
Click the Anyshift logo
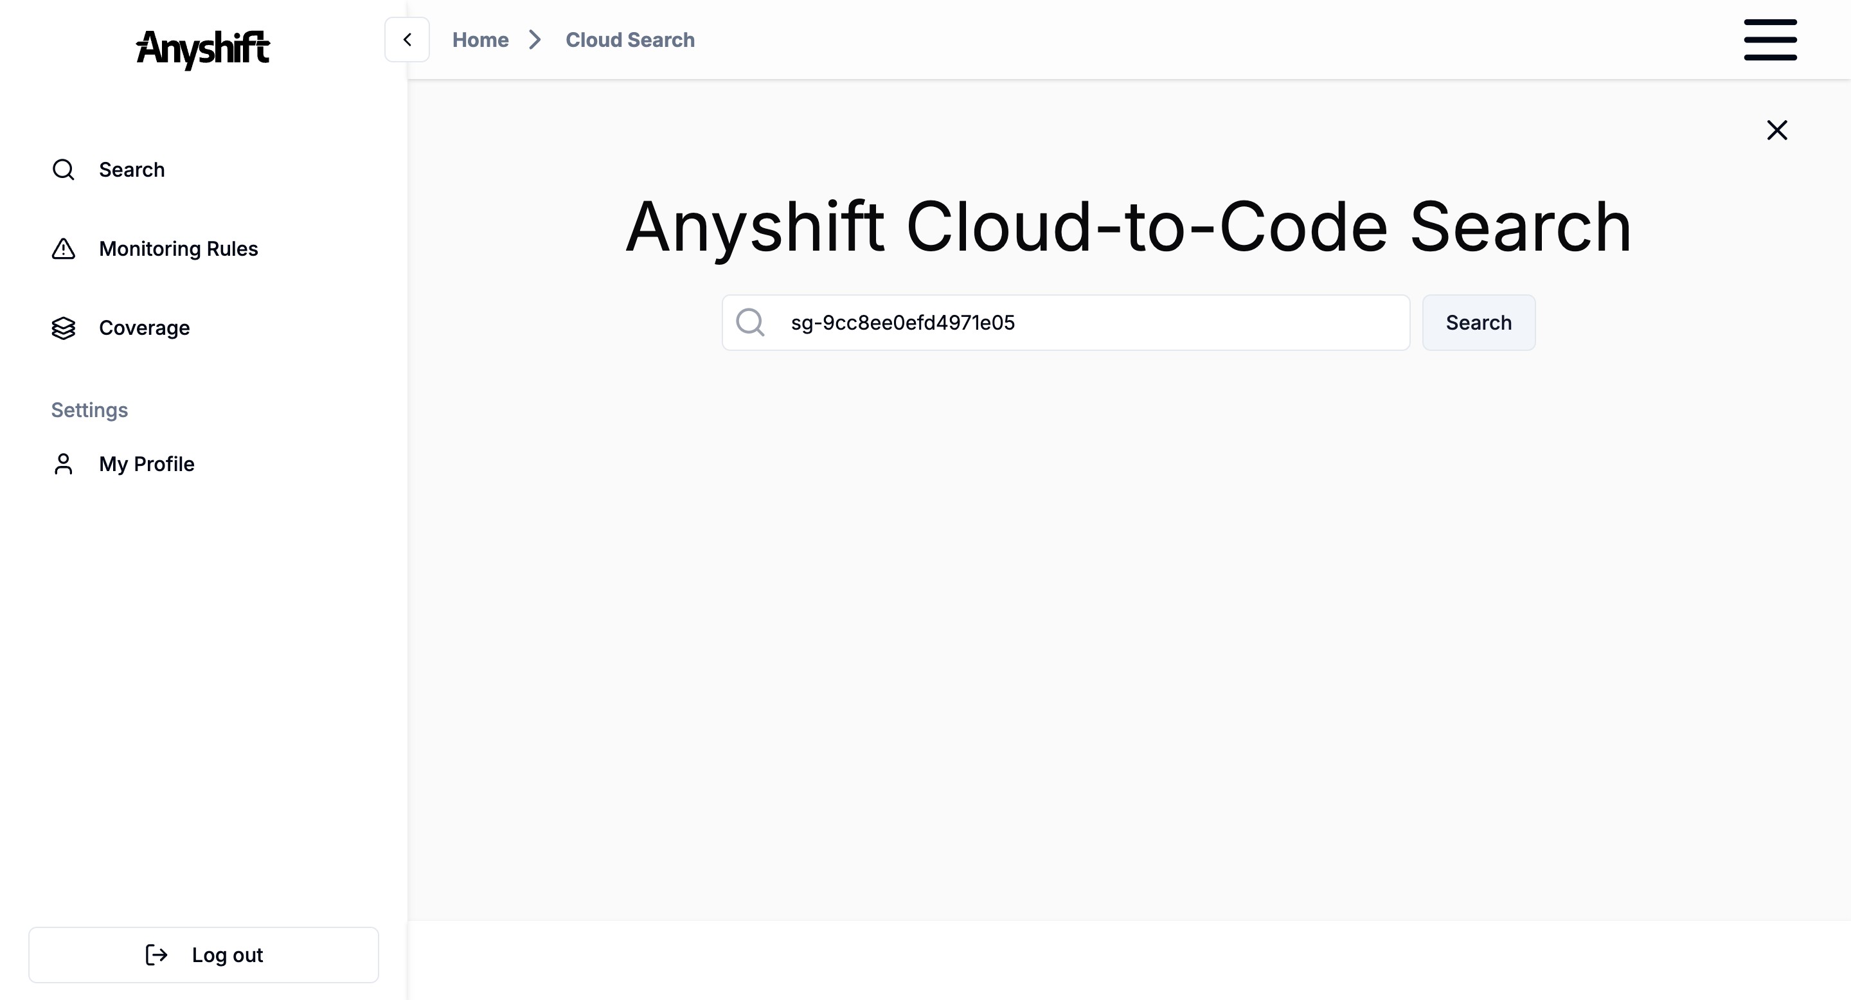(202, 49)
